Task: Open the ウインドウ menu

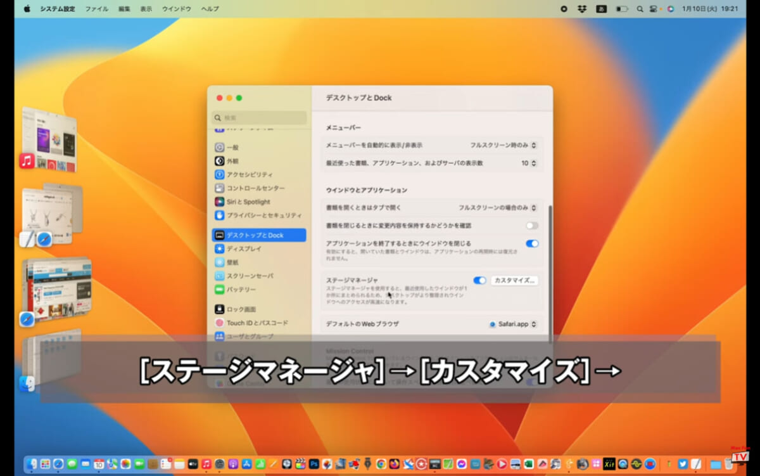Action: 177,9
